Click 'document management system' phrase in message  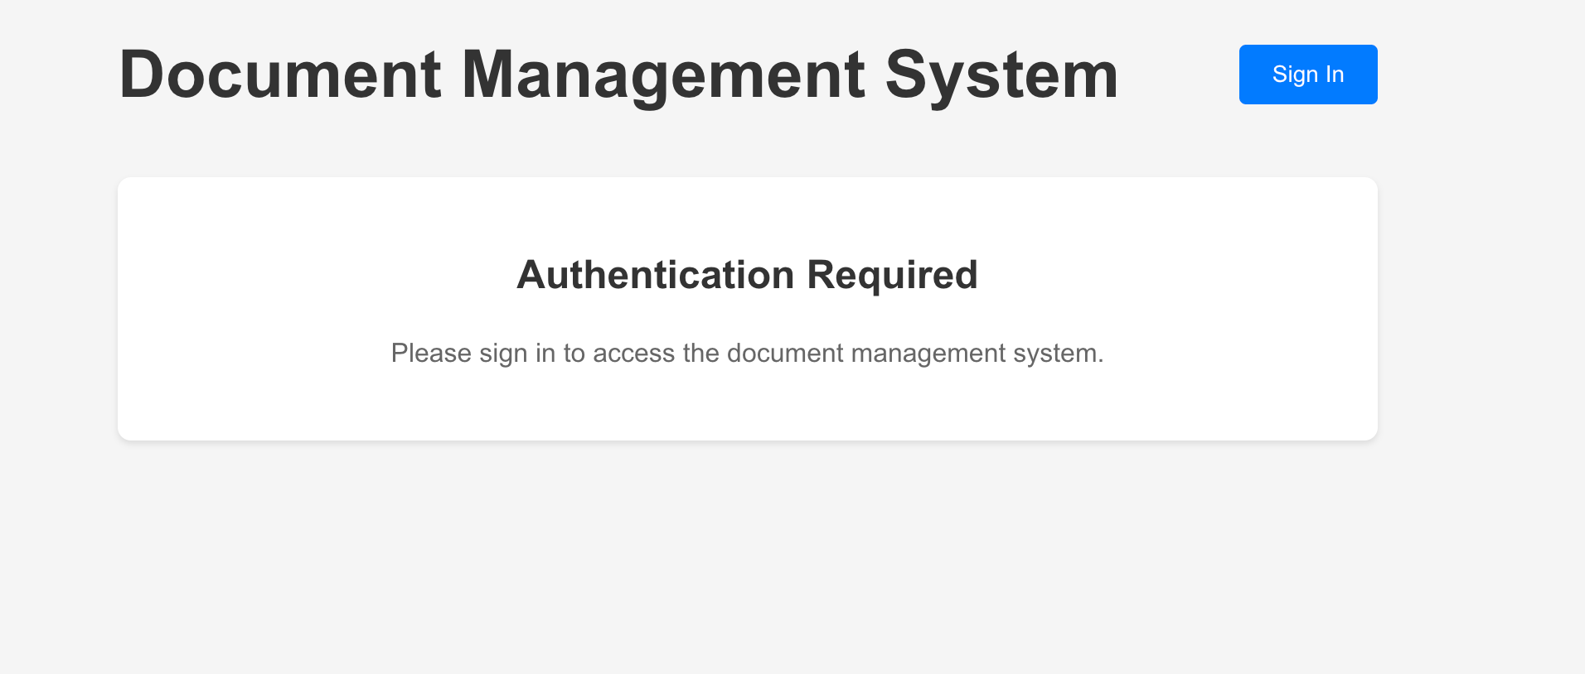coord(915,354)
